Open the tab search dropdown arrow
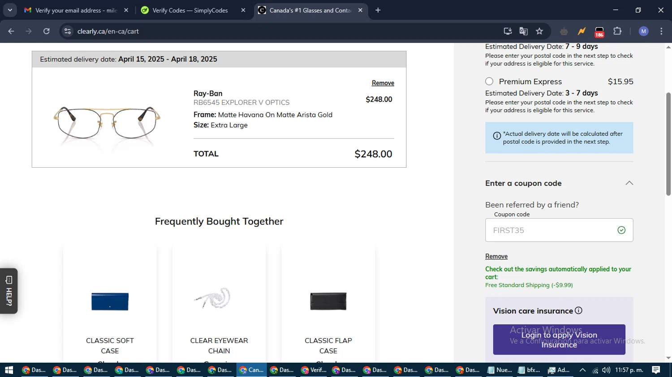The image size is (672, 377). coord(10,10)
